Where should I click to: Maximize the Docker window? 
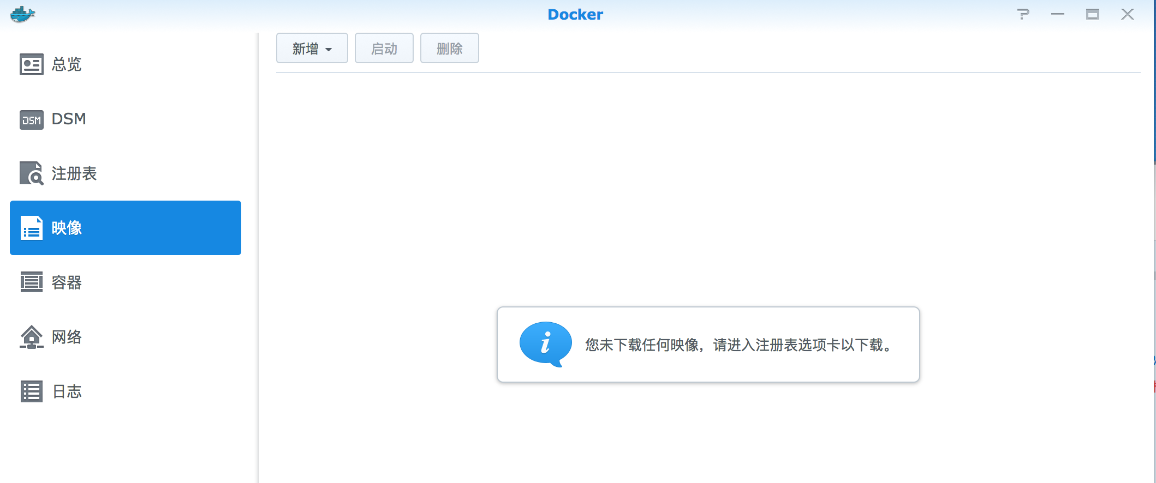(1093, 14)
